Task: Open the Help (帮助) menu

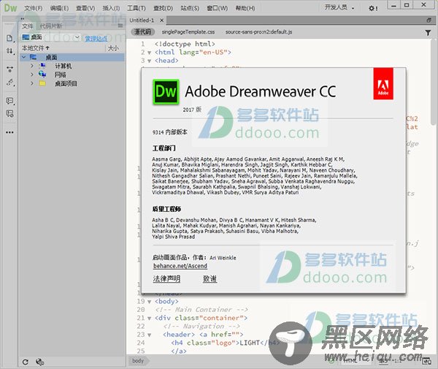Action: click(245, 8)
